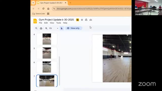The image size is (162, 91).
Task: Click the yellow extension badge beside title
Action: (78, 20)
